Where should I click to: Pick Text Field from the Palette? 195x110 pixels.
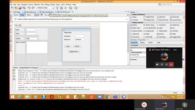pos(148,37)
